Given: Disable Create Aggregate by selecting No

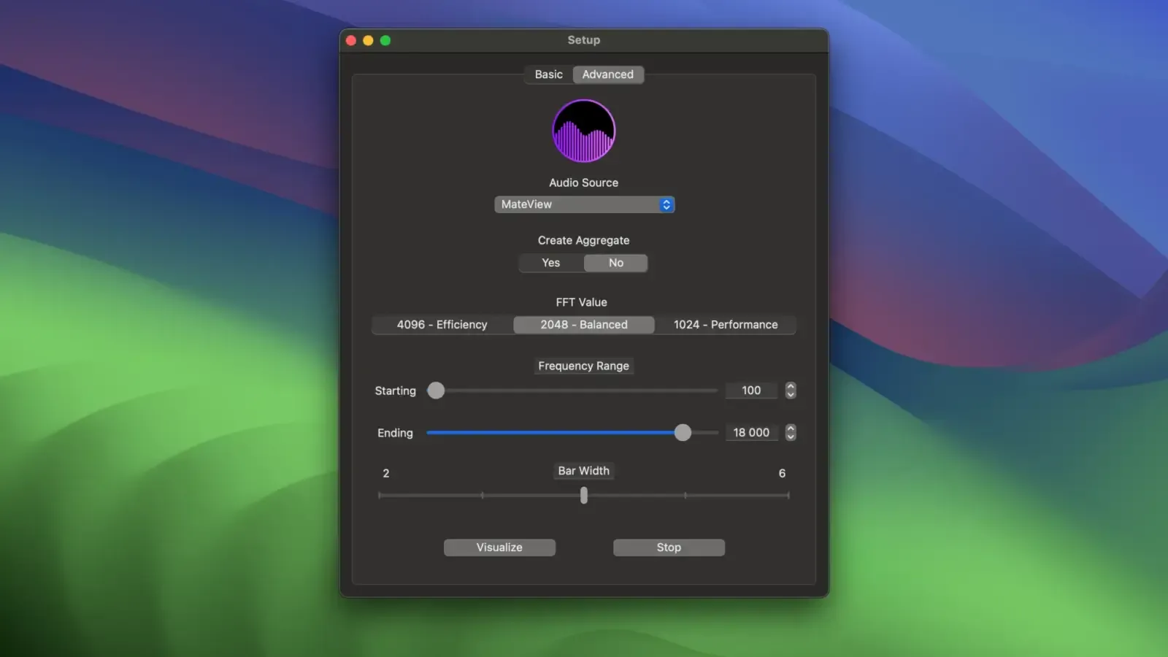Looking at the screenshot, I should coord(616,263).
